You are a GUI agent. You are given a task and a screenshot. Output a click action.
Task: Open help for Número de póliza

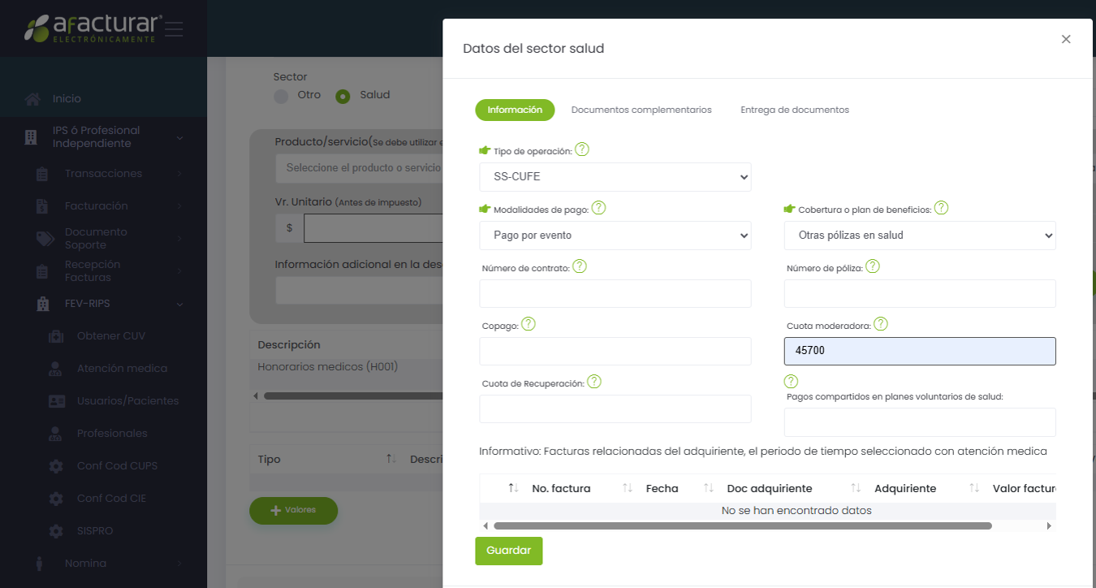pos(873,266)
